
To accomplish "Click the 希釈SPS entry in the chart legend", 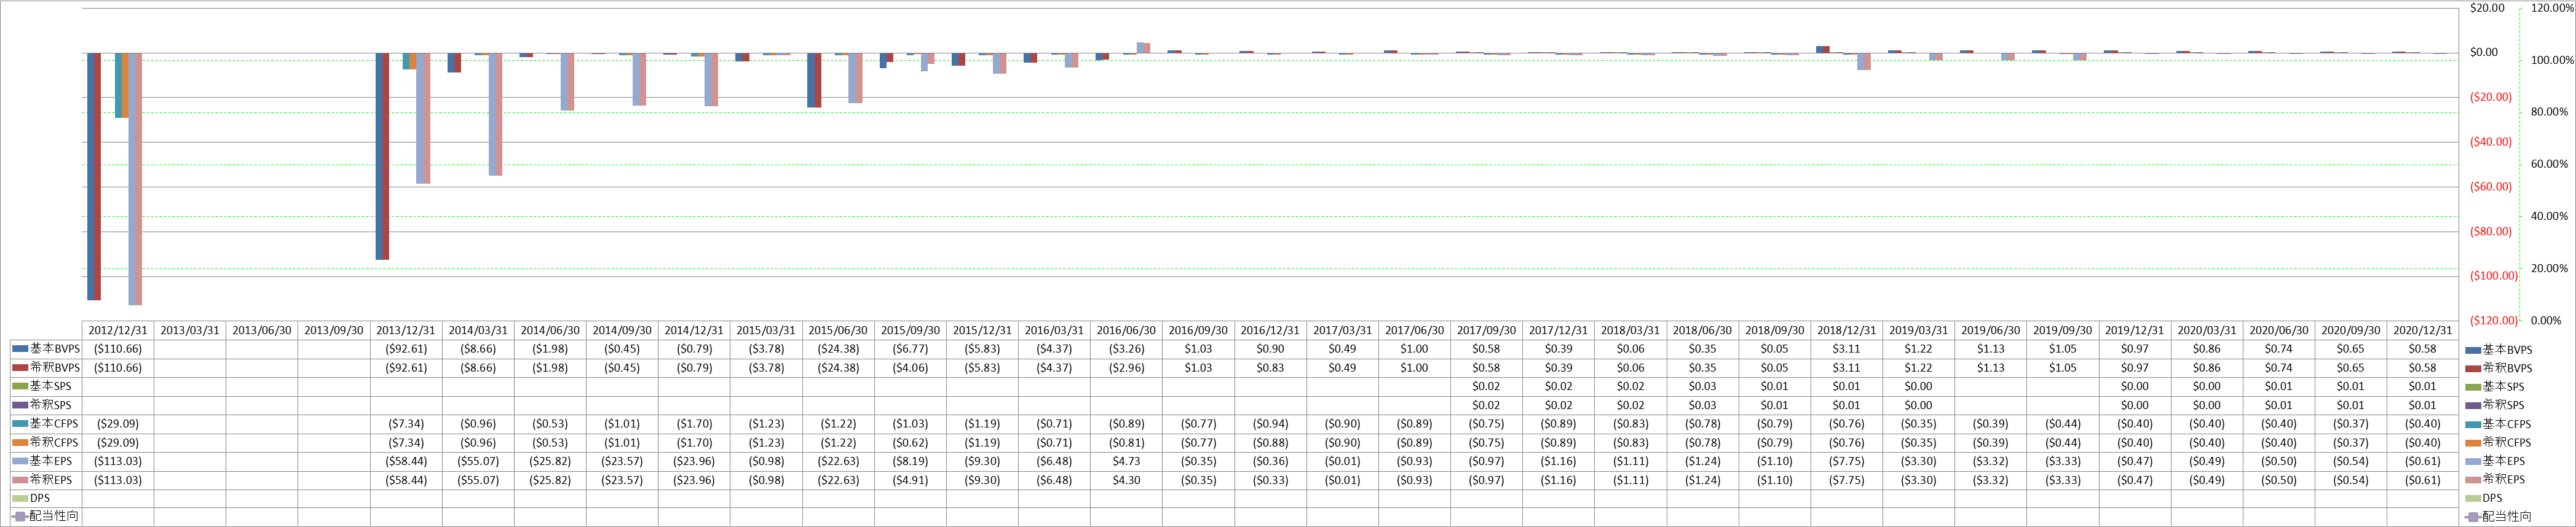I will (x=2495, y=405).
